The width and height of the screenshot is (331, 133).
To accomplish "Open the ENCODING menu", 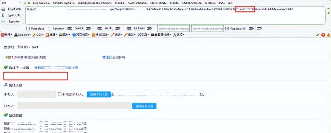I will [159, 3].
